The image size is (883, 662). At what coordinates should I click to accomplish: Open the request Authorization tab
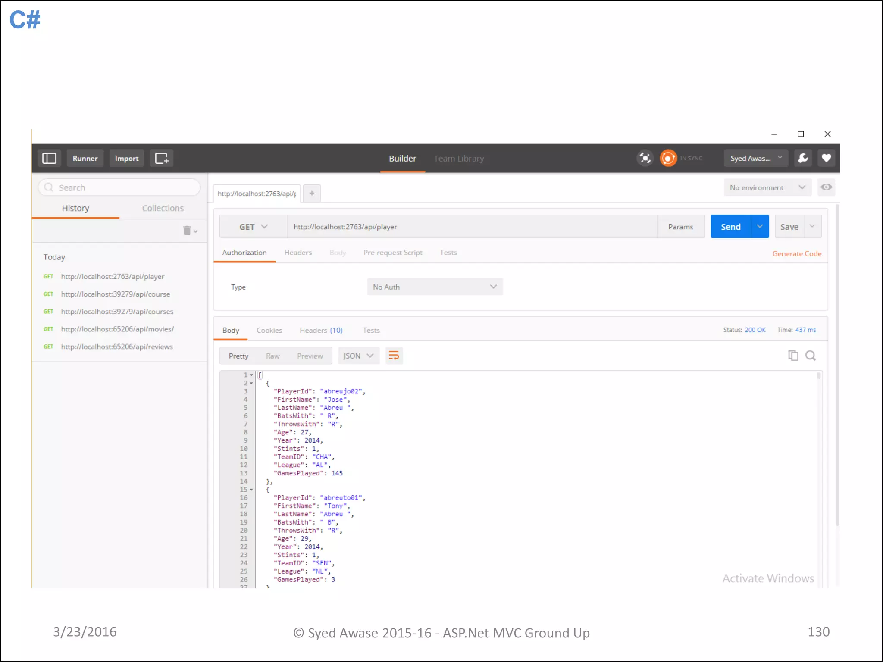click(x=244, y=253)
